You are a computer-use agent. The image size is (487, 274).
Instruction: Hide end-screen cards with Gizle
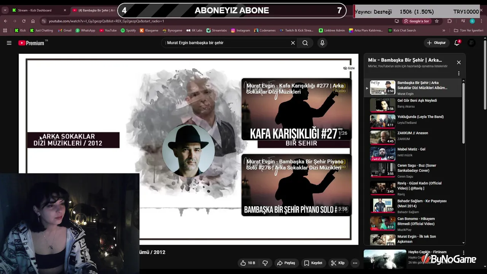click(x=349, y=68)
